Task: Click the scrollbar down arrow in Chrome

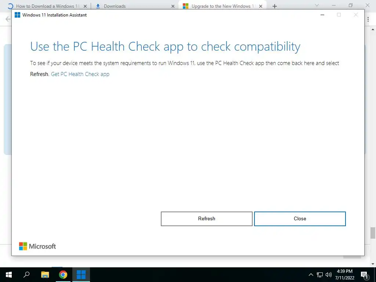Action: [373, 264]
